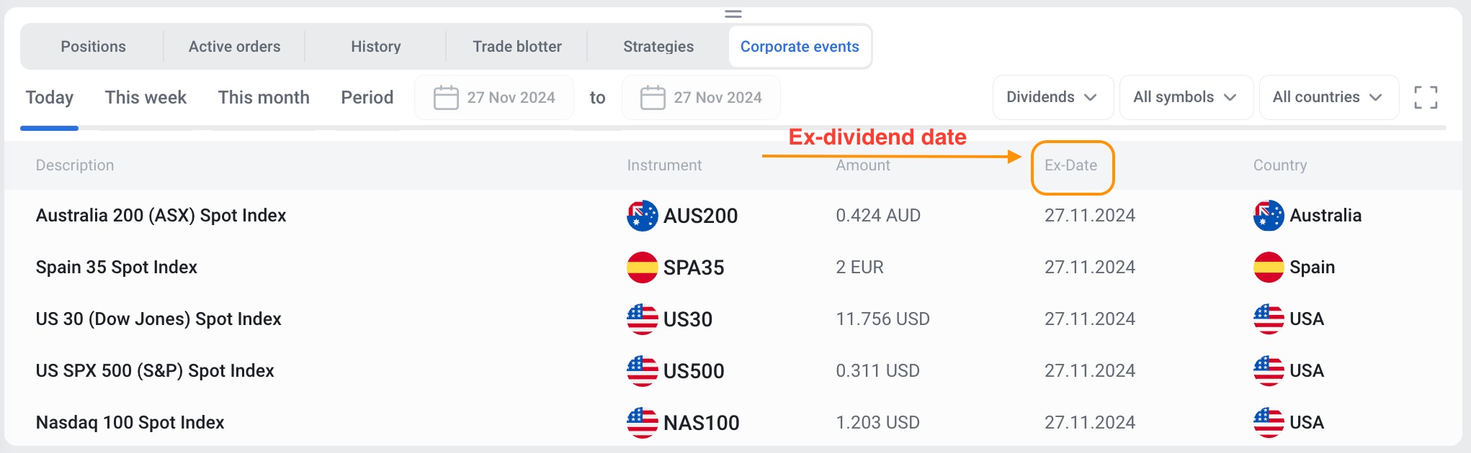Expand the All symbols dropdown
This screenshot has width=1471, height=453.
click(1185, 97)
